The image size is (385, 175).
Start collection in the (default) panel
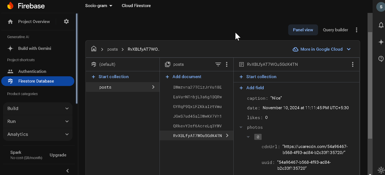110,77
